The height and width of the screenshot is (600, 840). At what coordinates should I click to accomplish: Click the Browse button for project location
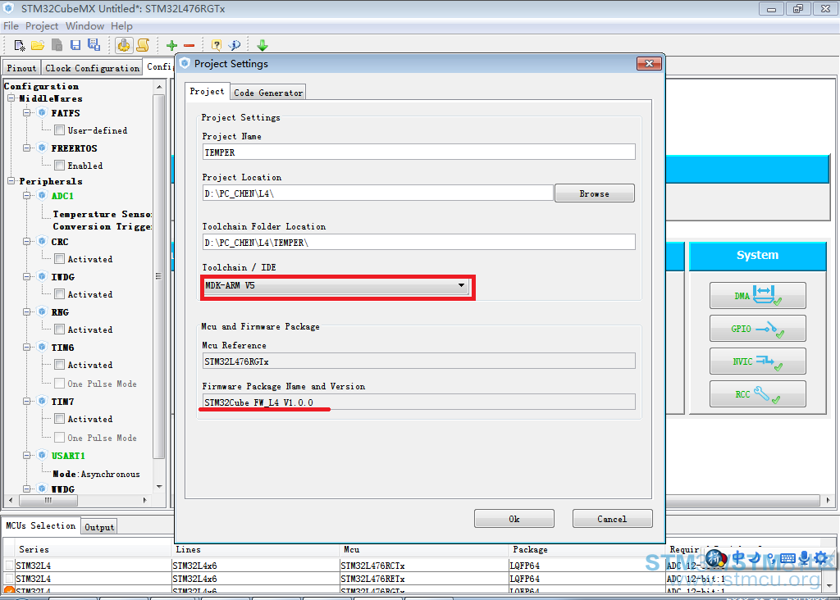(x=594, y=193)
